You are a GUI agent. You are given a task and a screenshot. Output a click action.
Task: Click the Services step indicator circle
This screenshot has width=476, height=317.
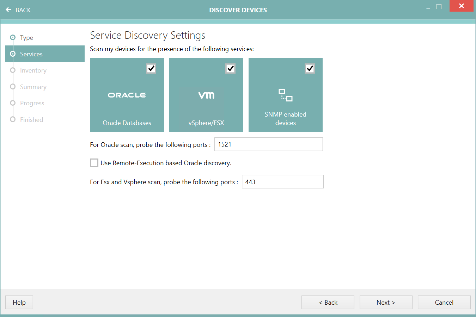(13, 54)
